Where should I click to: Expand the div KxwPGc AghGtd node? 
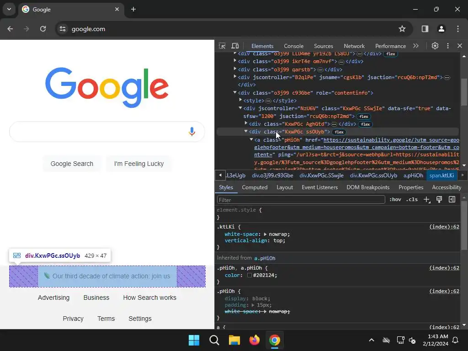[x=246, y=123]
